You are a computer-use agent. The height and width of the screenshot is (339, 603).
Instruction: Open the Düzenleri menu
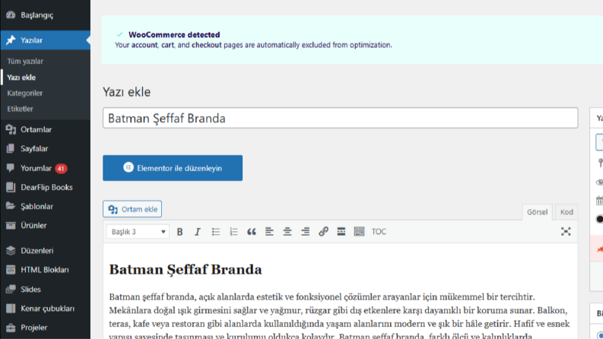point(46,251)
